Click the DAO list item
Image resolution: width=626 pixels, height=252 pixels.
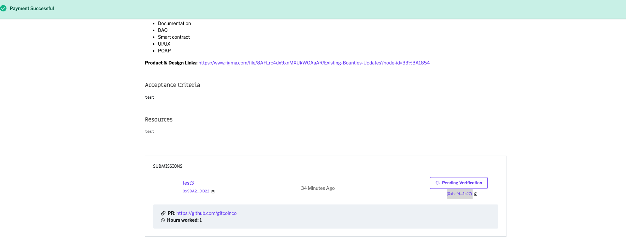click(163, 30)
